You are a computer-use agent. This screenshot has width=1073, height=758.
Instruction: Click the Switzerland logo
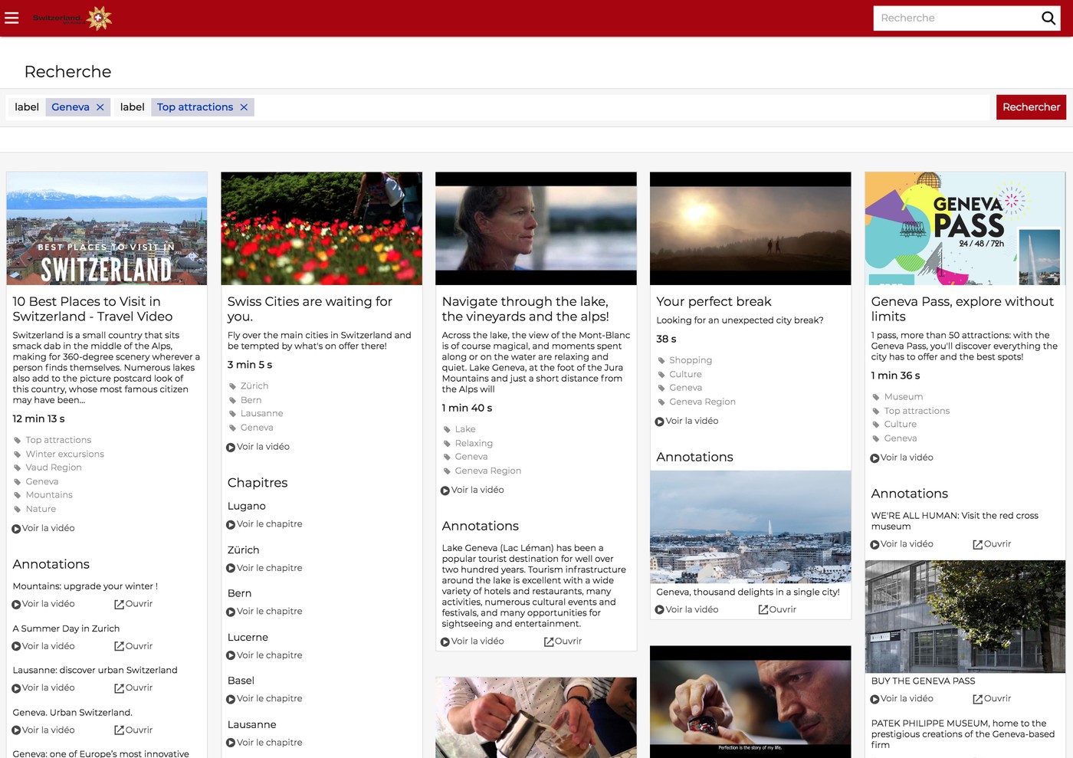[72, 18]
